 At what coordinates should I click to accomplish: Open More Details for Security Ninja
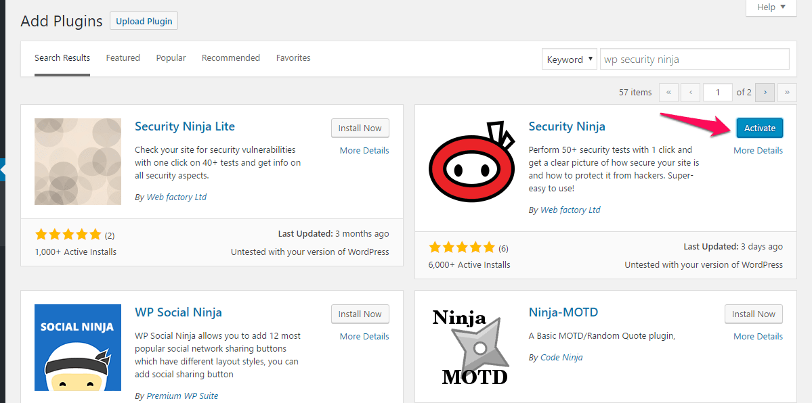[758, 151]
